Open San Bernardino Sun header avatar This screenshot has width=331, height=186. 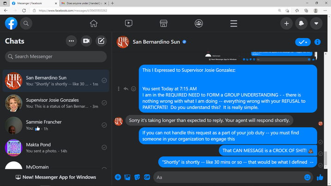[123, 42]
